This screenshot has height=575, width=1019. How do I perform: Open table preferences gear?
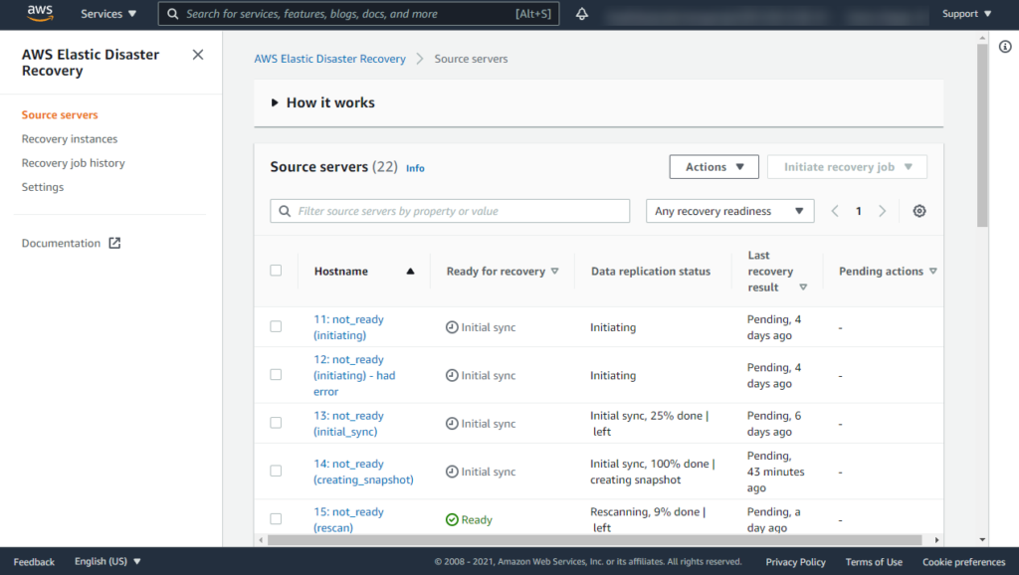pyautogui.click(x=918, y=211)
